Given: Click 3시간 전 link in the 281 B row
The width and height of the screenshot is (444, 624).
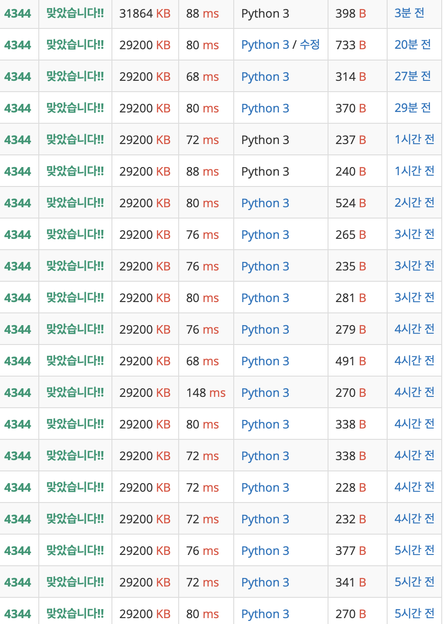Looking at the screenshot, I should point(414,298).
